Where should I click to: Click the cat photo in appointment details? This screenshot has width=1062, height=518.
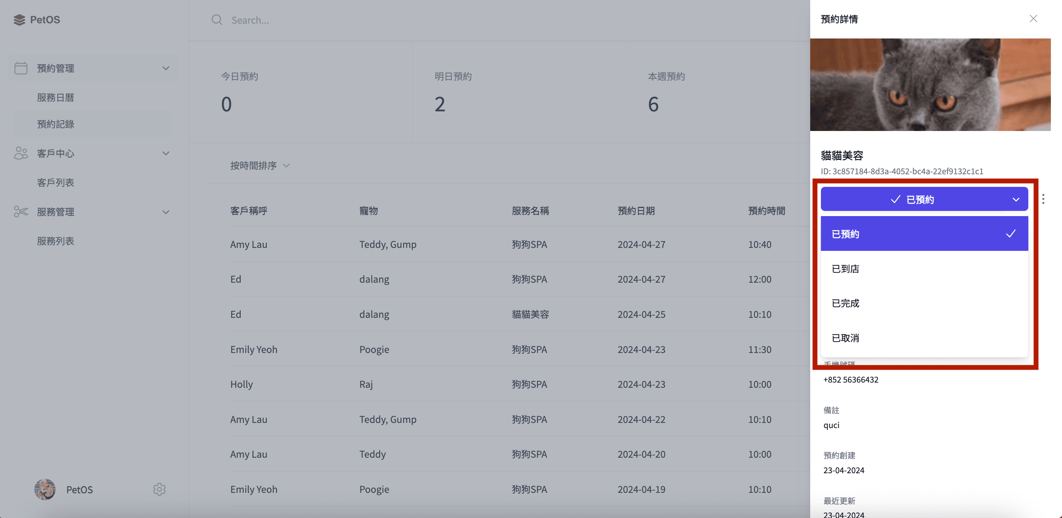coord(930,84)
